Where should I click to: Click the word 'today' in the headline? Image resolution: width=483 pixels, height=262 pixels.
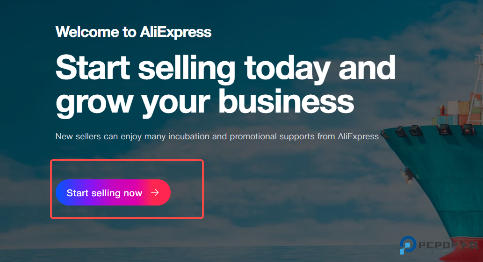click(x=288, y=69)
